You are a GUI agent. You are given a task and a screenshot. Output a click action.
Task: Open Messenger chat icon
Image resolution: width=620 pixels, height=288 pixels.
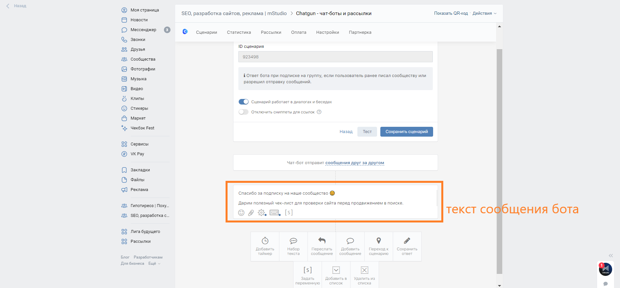[x=124, y=30]
